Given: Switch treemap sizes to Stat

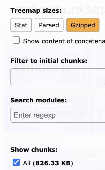Looking at the screenshot, I should click(x=21, y=25).
